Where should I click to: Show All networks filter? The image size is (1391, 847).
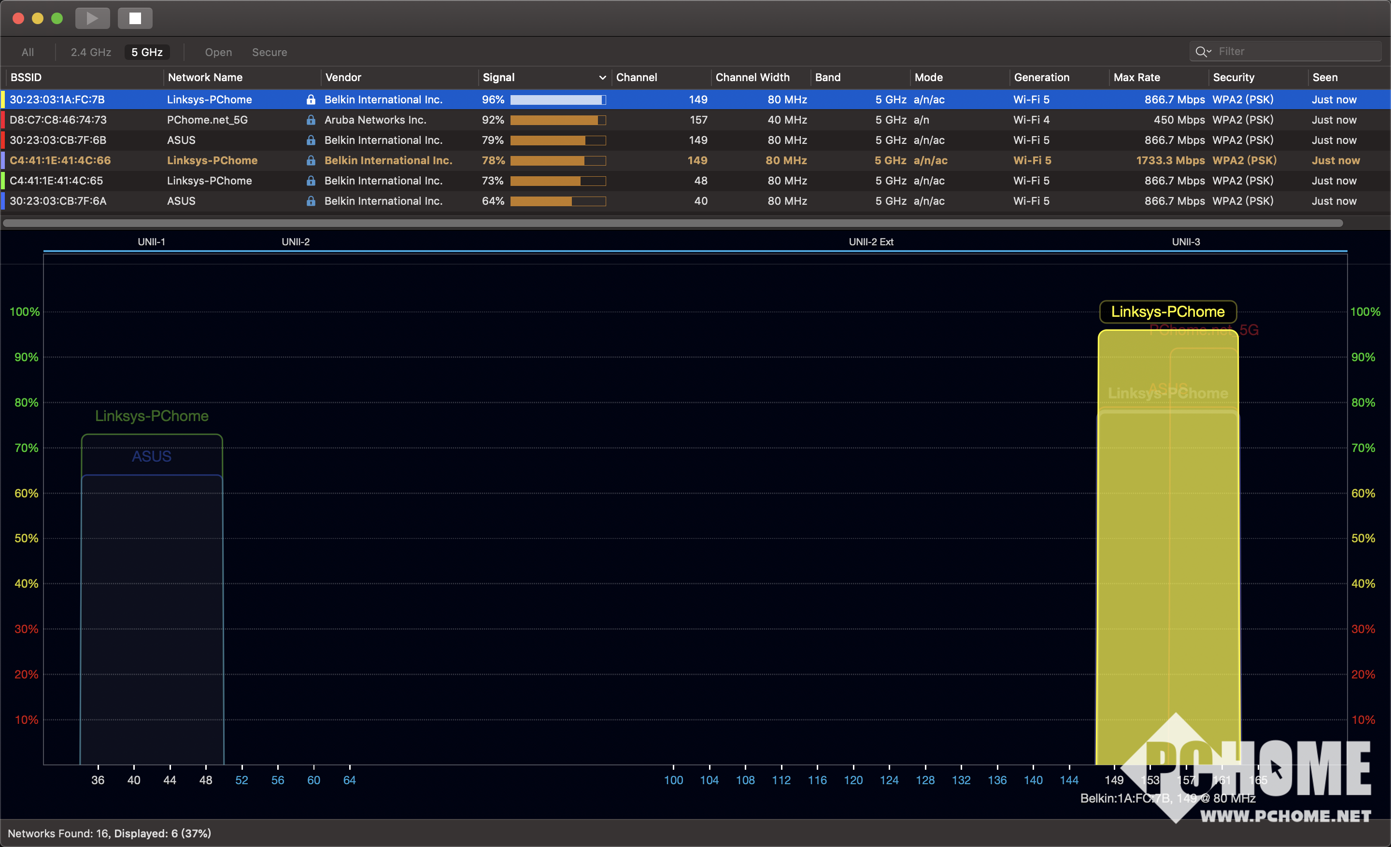(28, 52)
